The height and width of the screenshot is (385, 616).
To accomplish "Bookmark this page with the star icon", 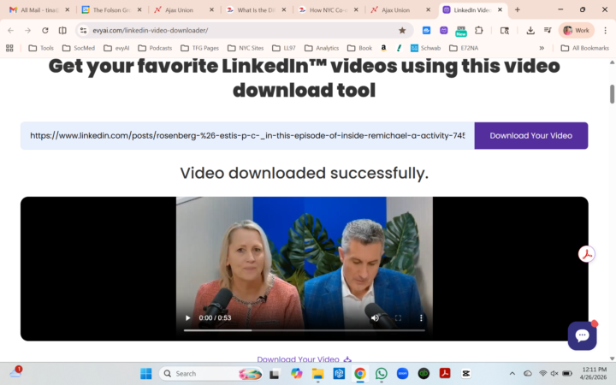I will [x=402, y=30].
